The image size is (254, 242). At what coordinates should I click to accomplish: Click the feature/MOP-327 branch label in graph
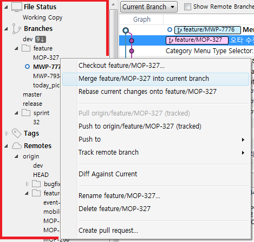click(x=197, y=40)
